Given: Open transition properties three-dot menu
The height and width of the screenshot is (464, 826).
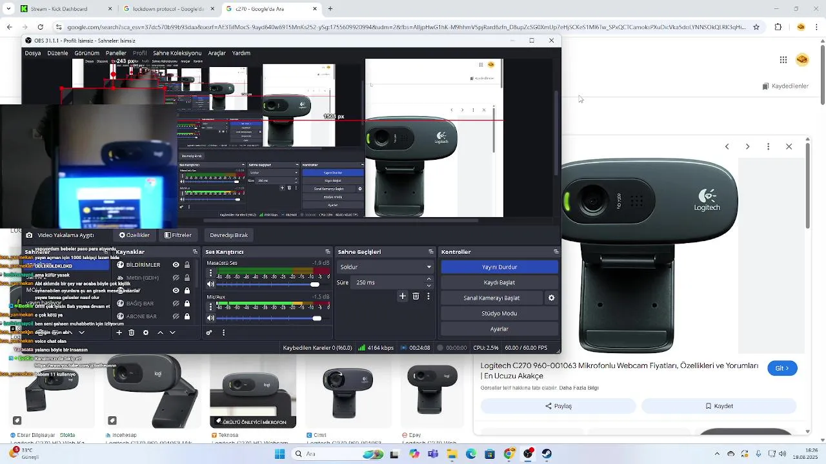Looking at the screenshot, I should [428, 296].
